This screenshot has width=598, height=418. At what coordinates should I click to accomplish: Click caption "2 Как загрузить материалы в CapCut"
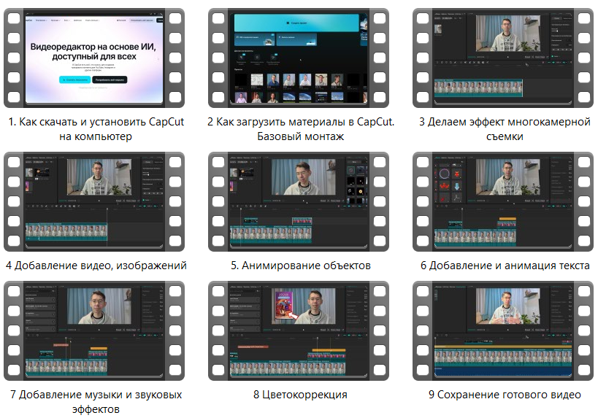click(301, 122)
